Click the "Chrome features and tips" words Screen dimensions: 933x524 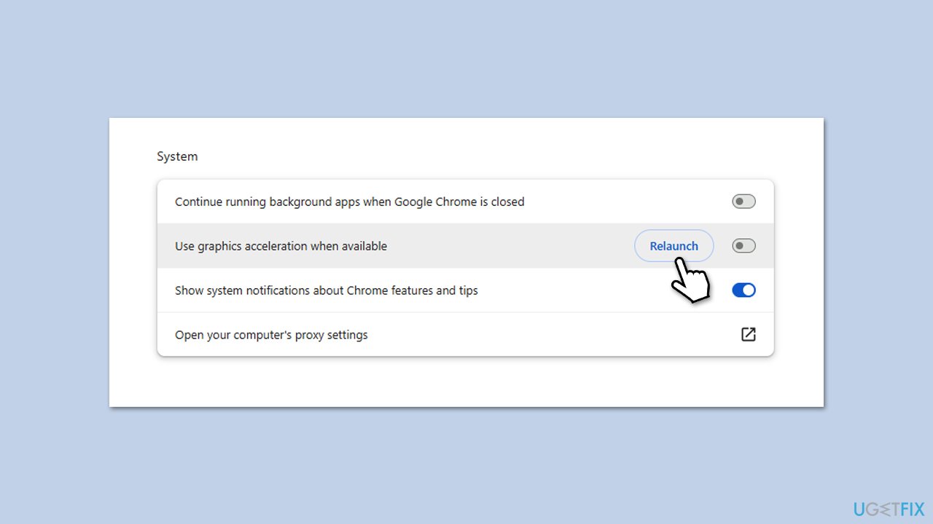(412, 290)
